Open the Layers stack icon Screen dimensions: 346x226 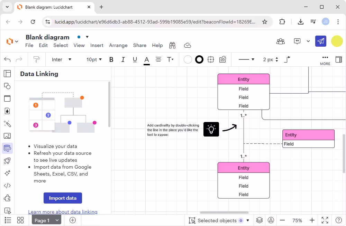tap(259, 220)
